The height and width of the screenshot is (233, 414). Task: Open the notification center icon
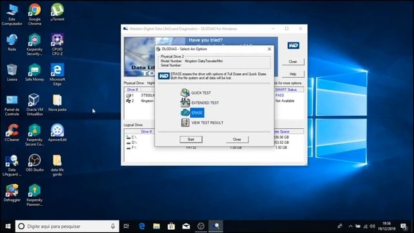[x=404, y=227]
